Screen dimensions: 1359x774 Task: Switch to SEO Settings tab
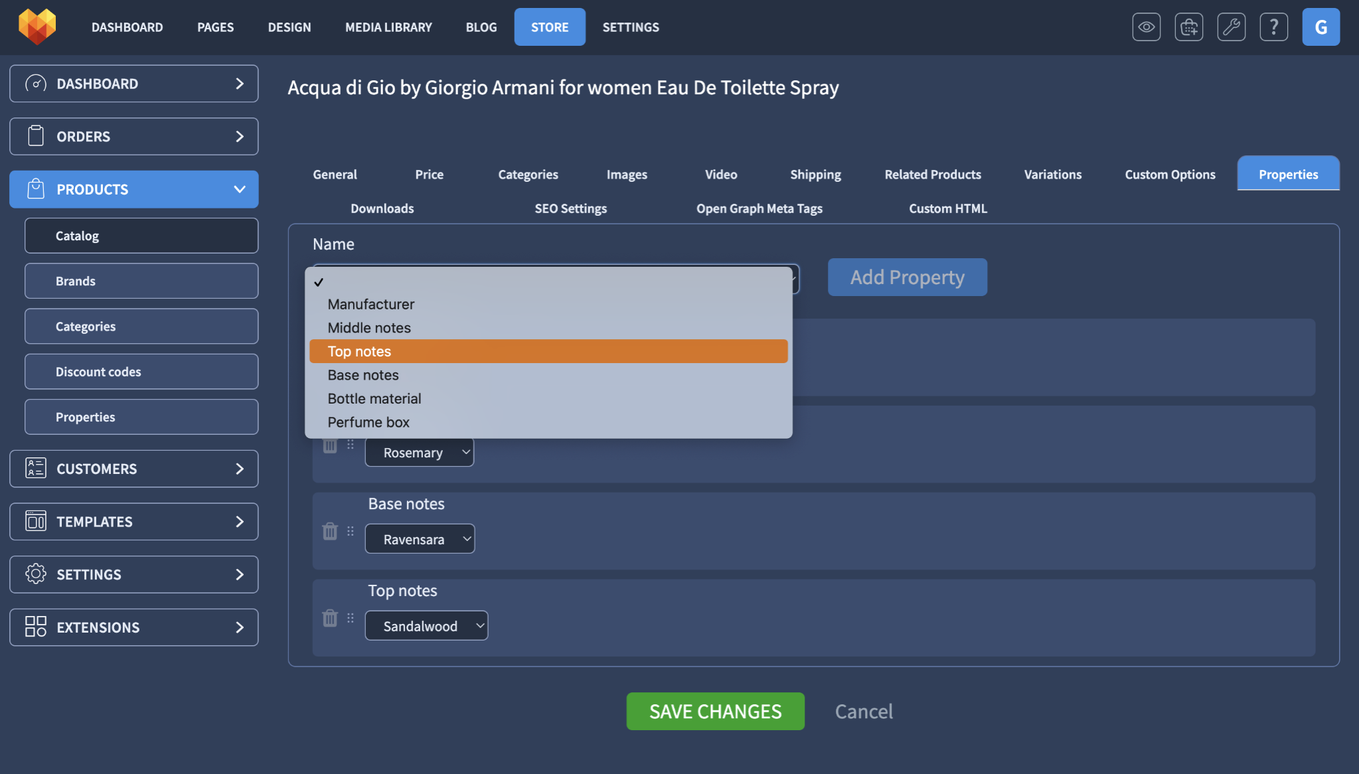[x=570, y=208]
